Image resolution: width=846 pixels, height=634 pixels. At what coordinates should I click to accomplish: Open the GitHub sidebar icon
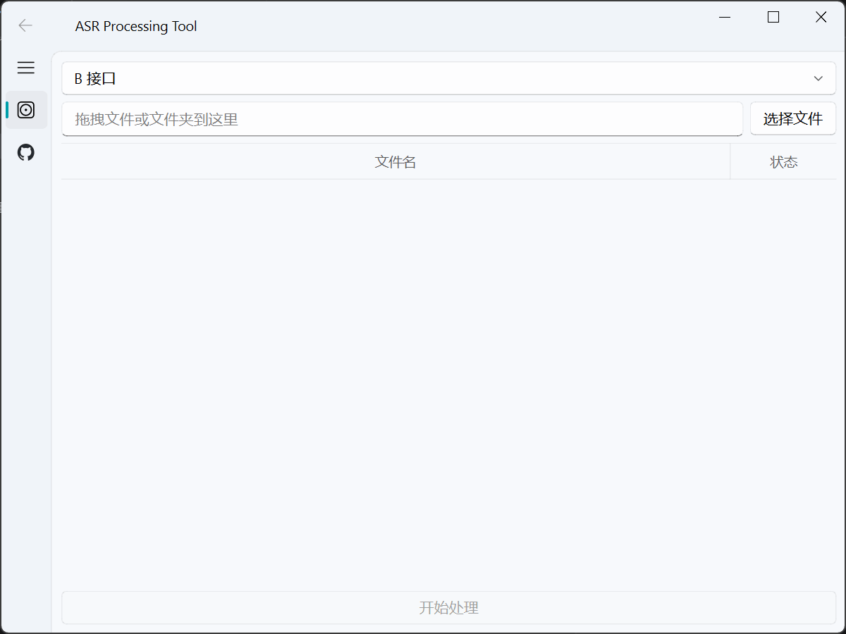[26, 152]
